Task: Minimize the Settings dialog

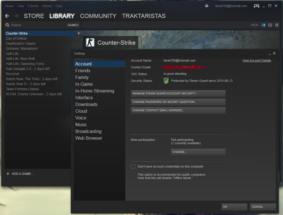Action: pos(270,54)
